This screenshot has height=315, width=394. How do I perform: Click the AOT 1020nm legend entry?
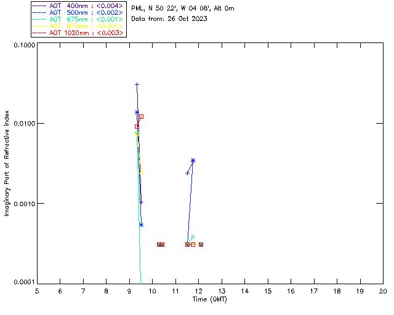78,33
